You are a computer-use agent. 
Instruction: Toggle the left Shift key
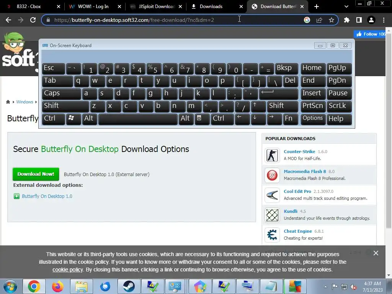tap(65, 106)
